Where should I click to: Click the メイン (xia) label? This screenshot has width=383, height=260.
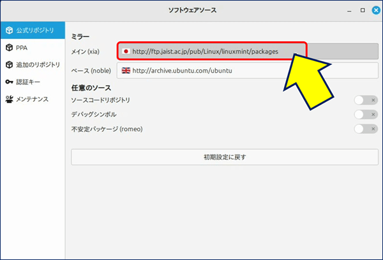(86, 52)
